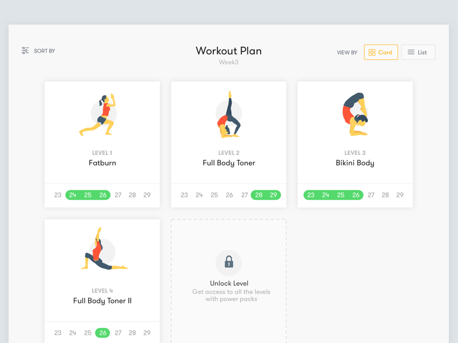458x343 pixels.
Task: Click the Card view grid icon
Action: coord(372,53)
